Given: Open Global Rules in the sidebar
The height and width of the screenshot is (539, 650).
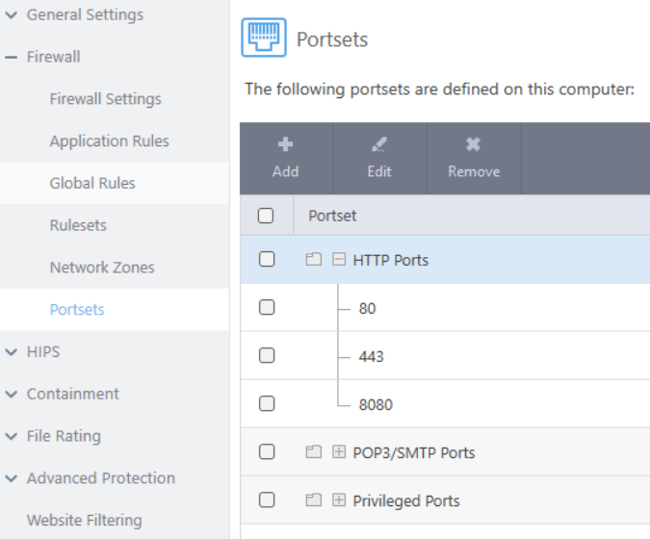Looking at the screenshot, I should point(92,183).
